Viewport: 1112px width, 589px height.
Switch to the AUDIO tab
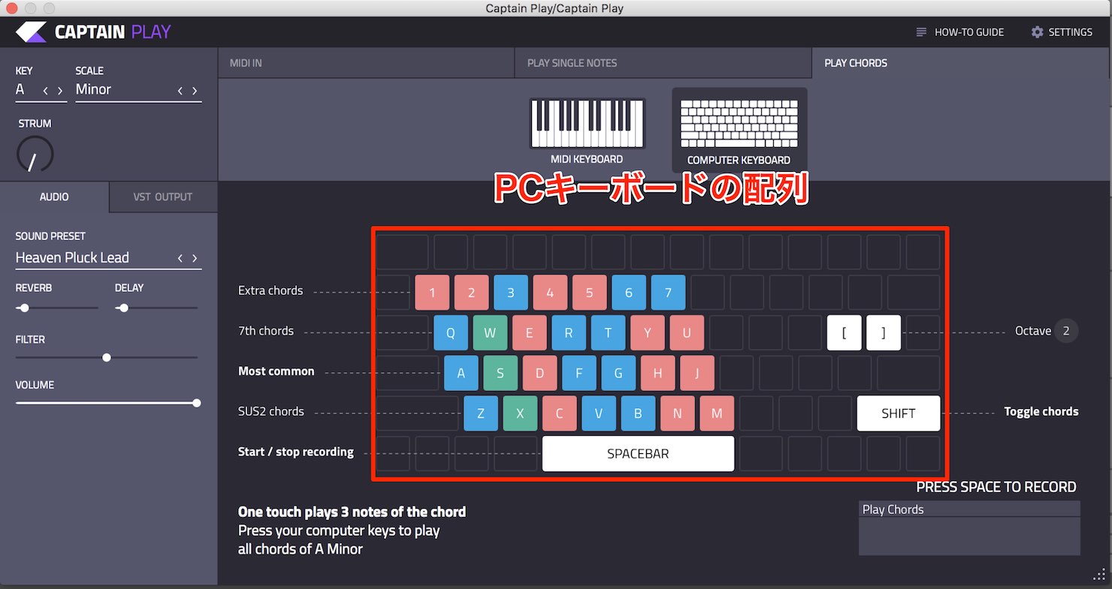pos(54,197)
